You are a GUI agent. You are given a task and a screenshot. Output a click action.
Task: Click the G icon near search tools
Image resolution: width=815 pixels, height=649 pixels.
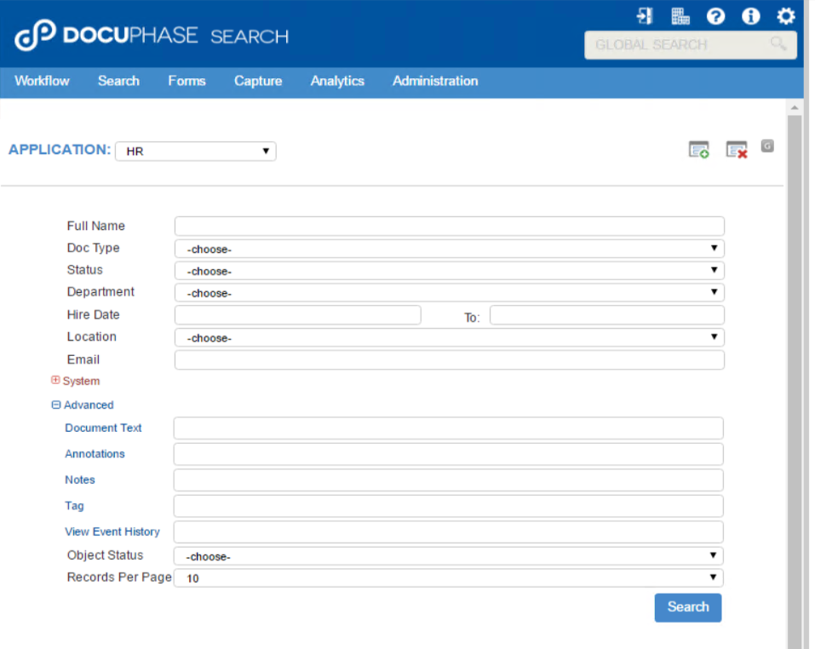pos(766,146)
